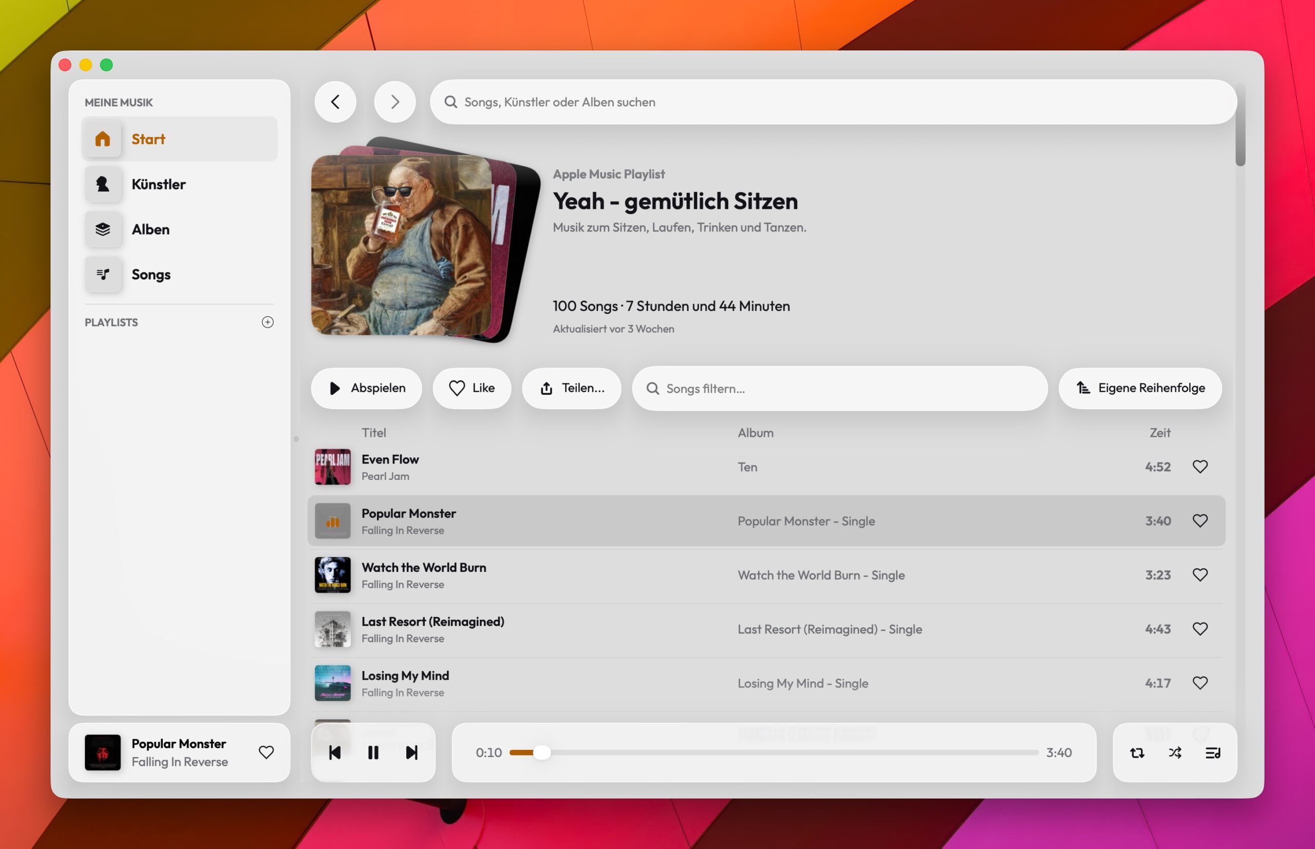Toggle repeat mode

1137,752
